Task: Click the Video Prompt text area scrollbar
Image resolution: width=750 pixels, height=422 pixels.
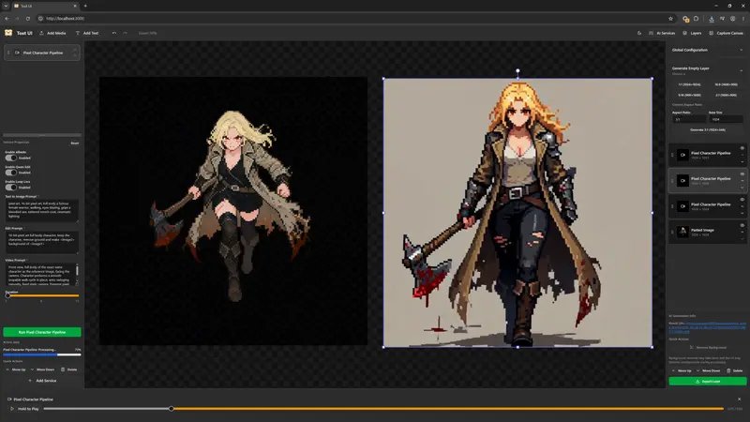Action: coord(77,270)
